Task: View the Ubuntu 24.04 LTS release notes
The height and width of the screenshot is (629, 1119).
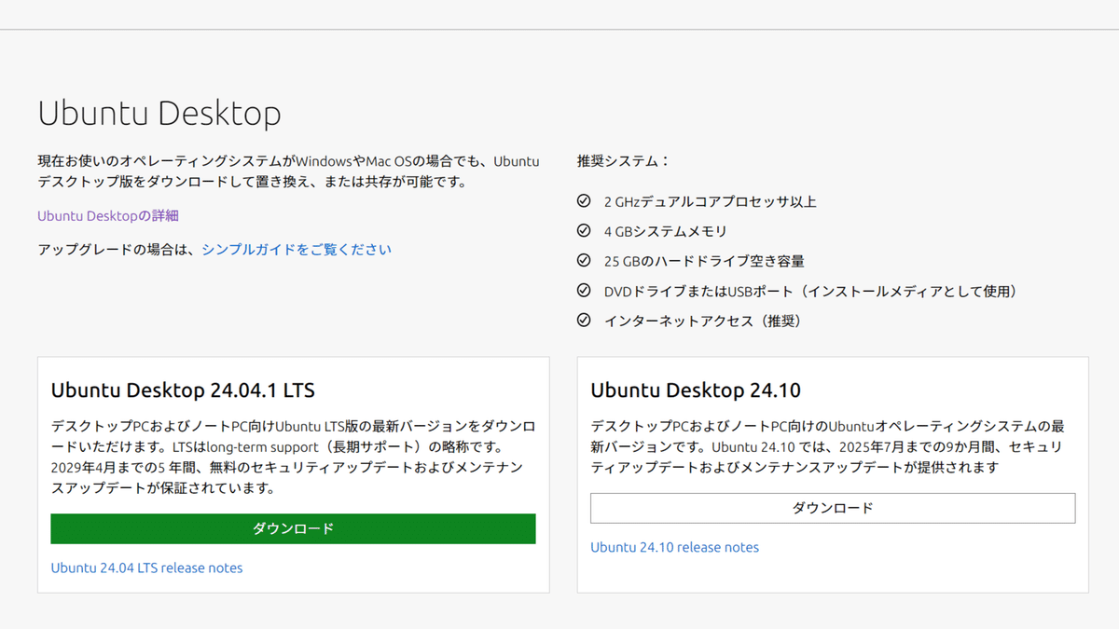Action: (x=146, y=567)
